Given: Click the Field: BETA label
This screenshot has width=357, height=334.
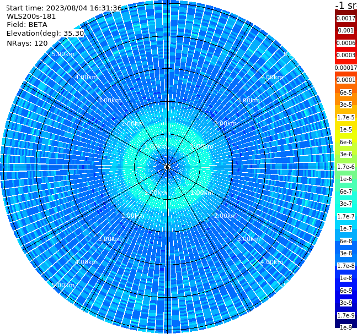Looking at the screenshot, I should pos(27,25).
